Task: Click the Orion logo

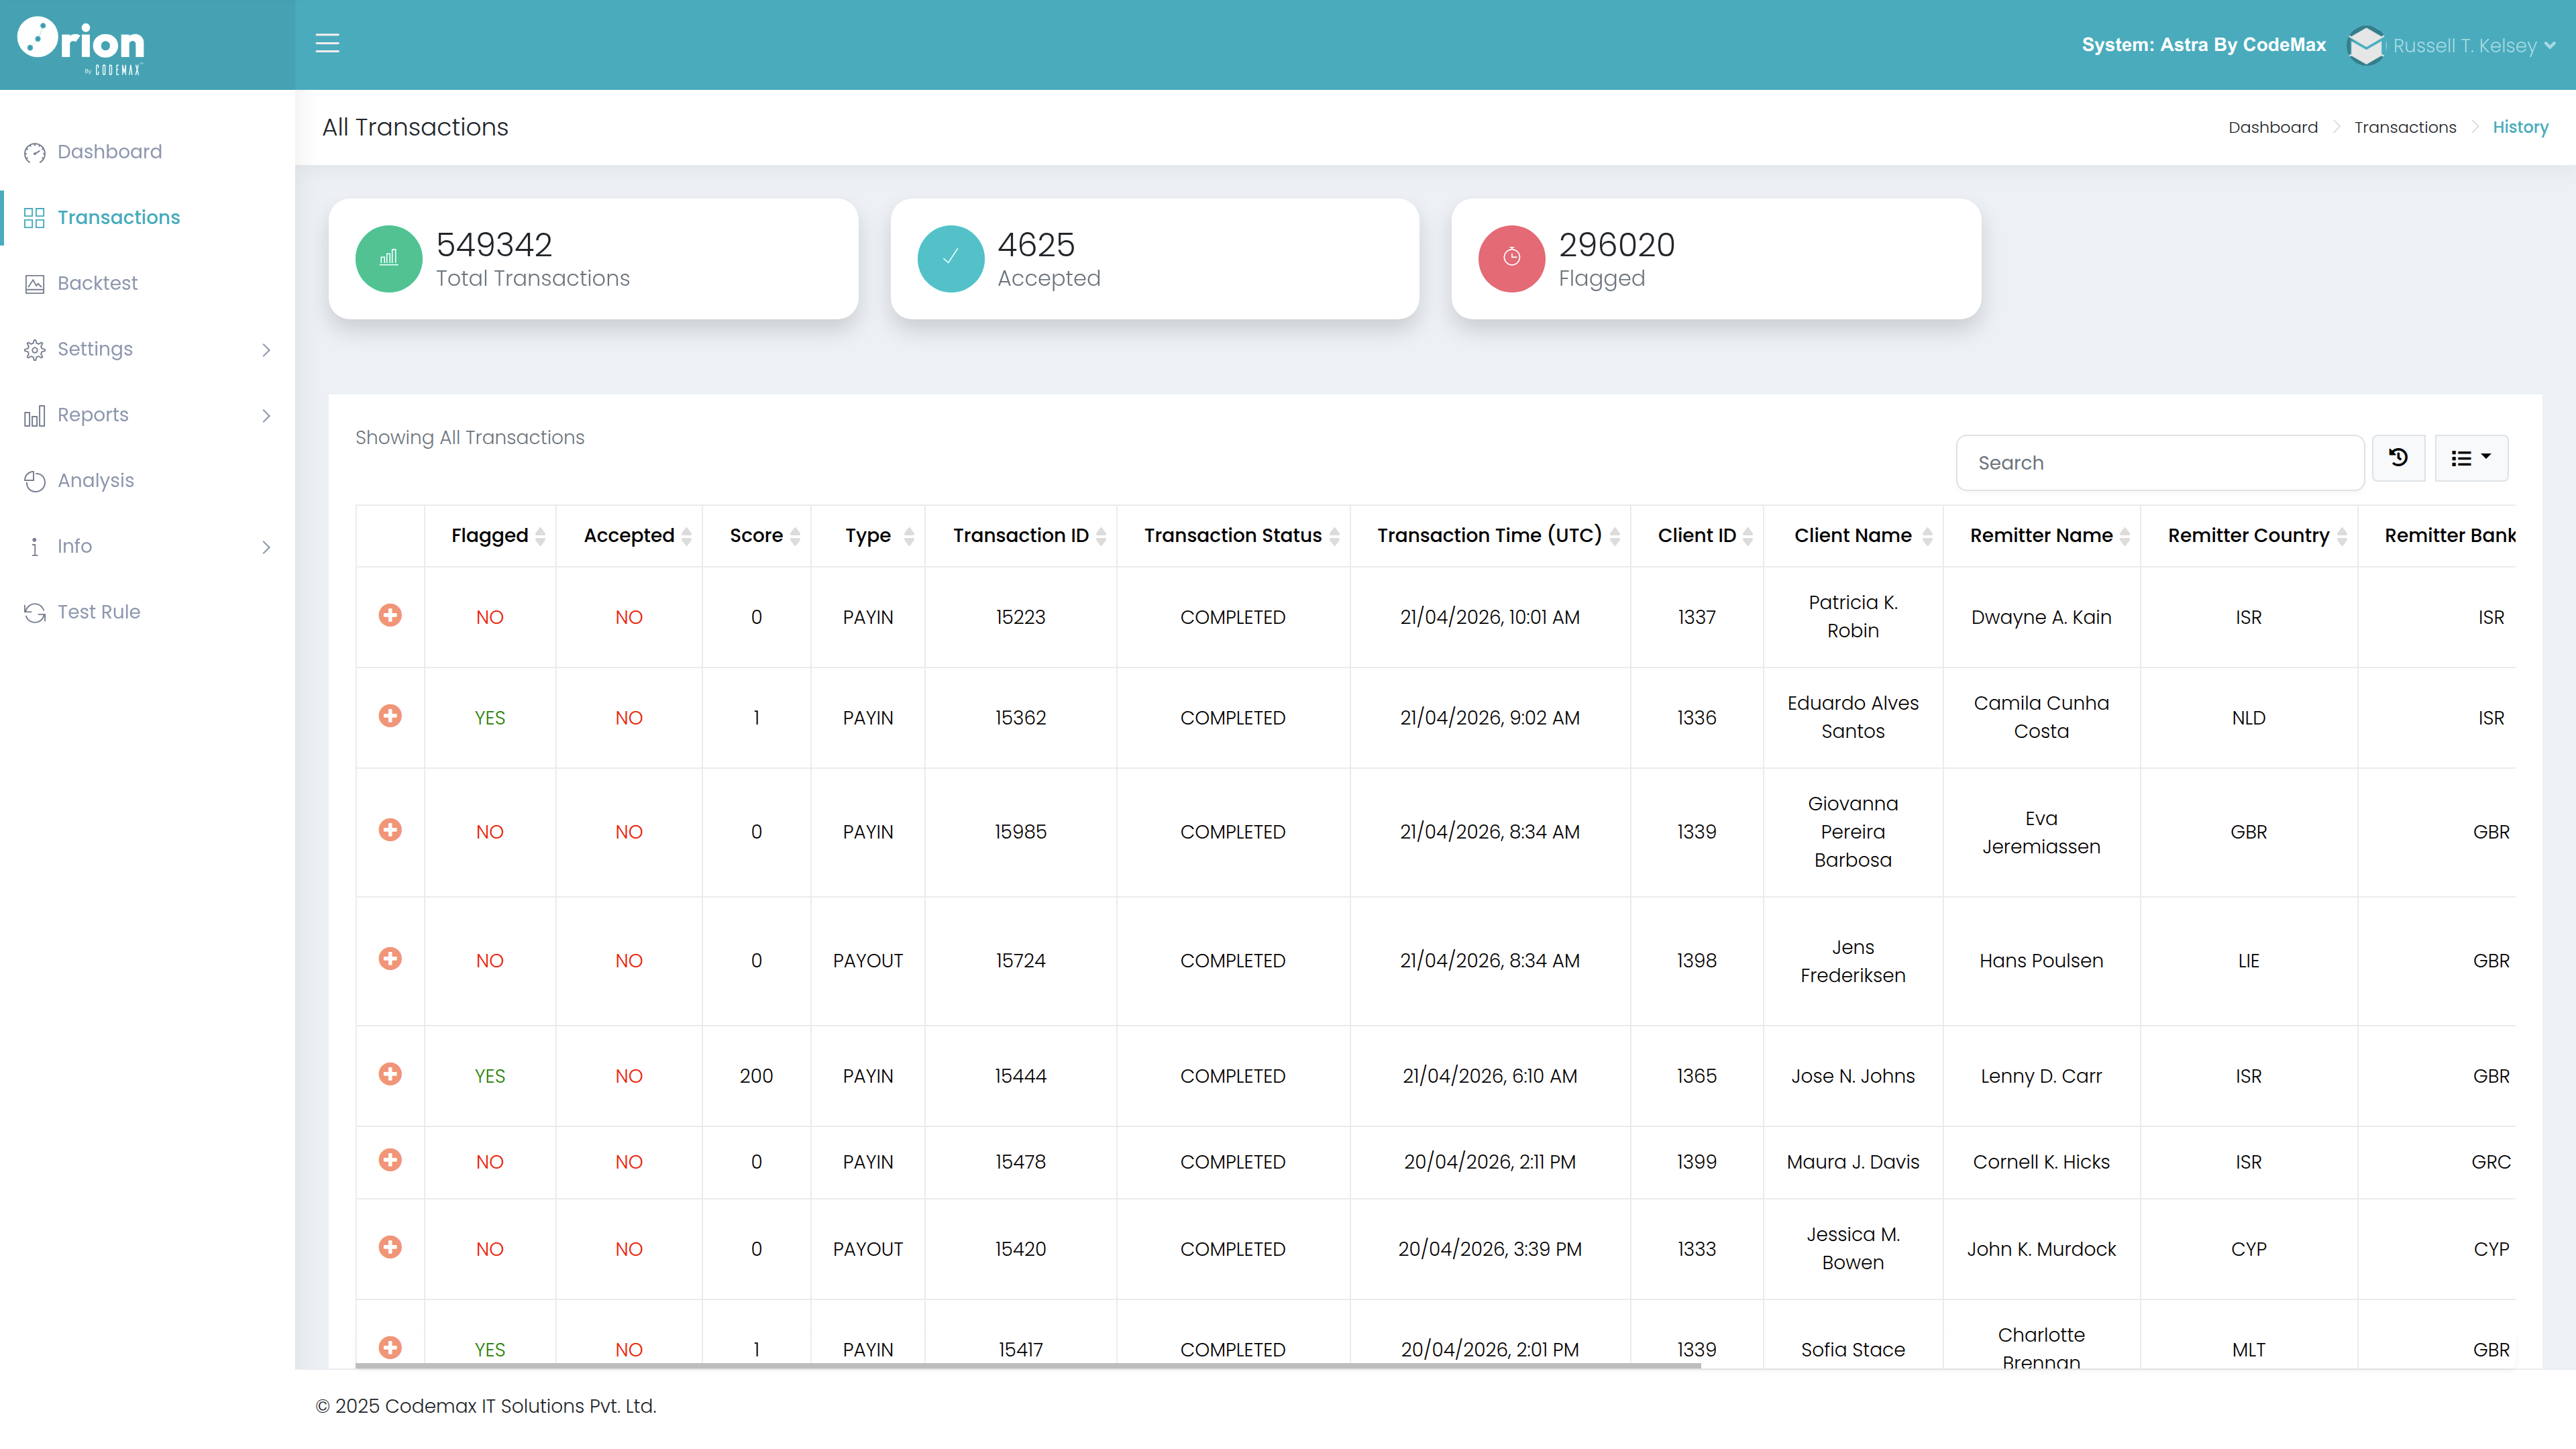Action: coord(81,45)
